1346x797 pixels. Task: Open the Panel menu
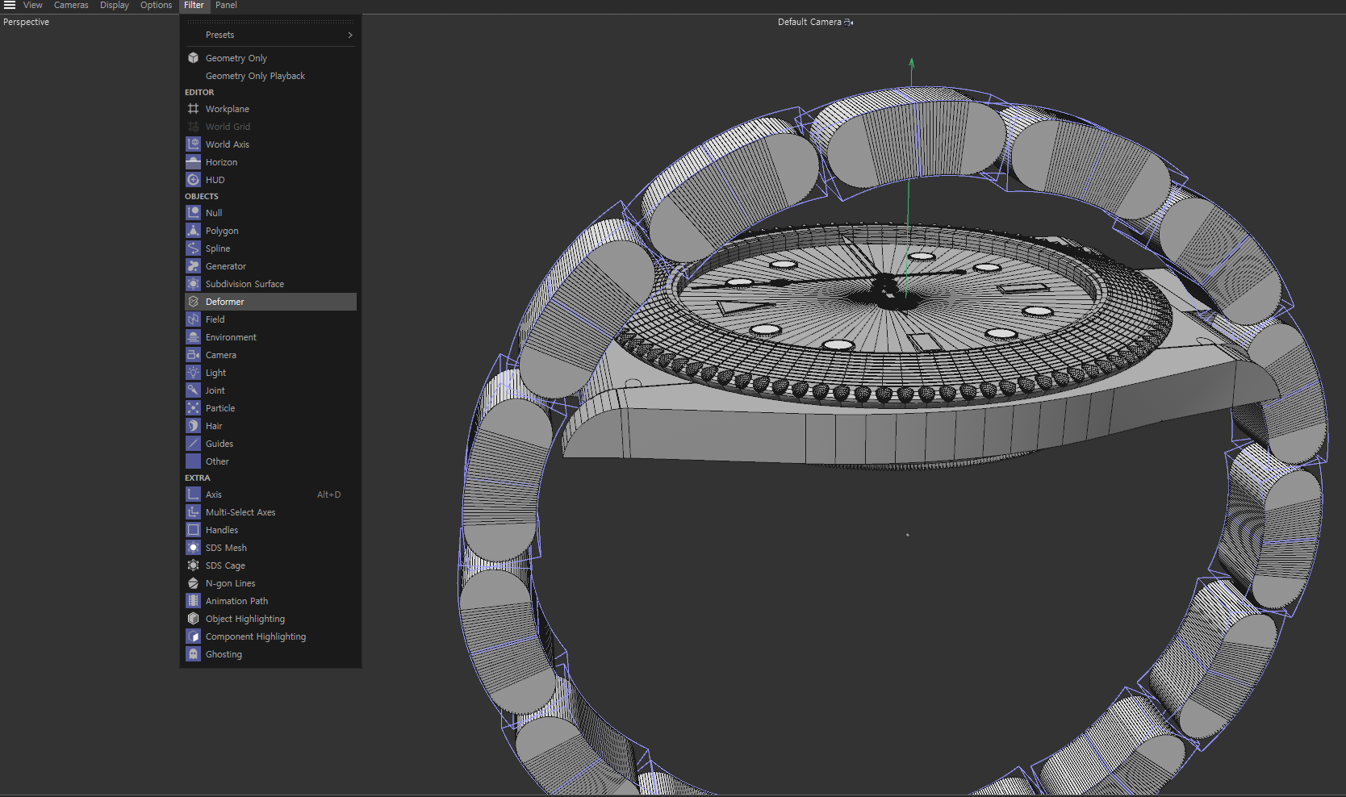(226, 5)
